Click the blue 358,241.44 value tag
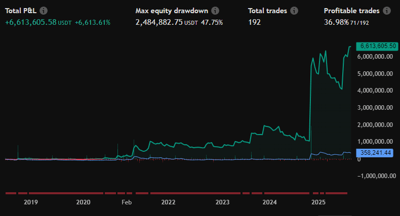 tap(375, 152)
